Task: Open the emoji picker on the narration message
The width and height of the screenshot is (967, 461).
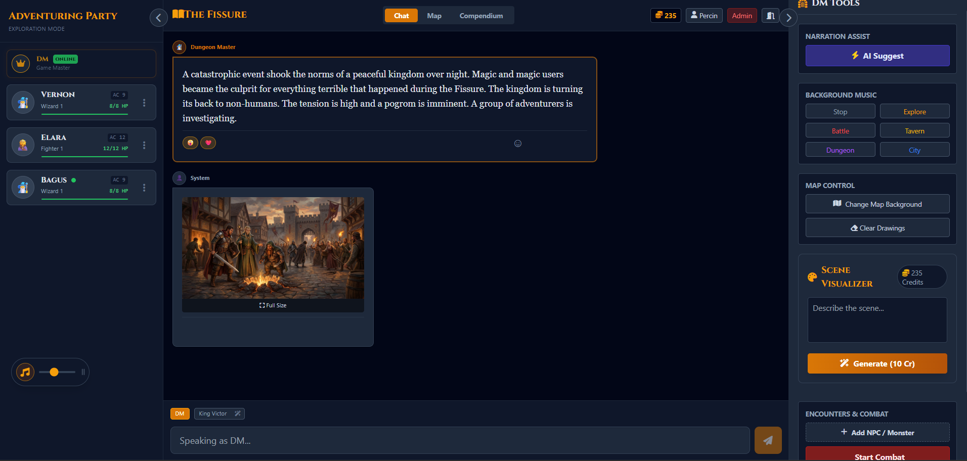Action: 517,144
